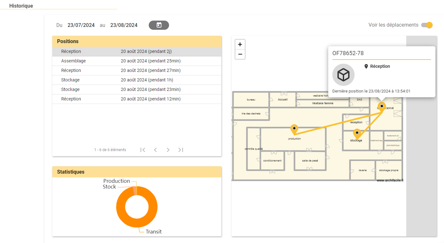Toggle the Voir les déplacements switch
This screenshot has width=444, height=243.
click(427, 25)
